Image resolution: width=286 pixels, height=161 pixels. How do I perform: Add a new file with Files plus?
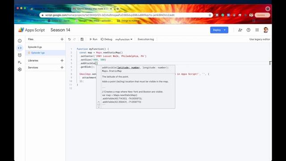[x=62, y=39]
